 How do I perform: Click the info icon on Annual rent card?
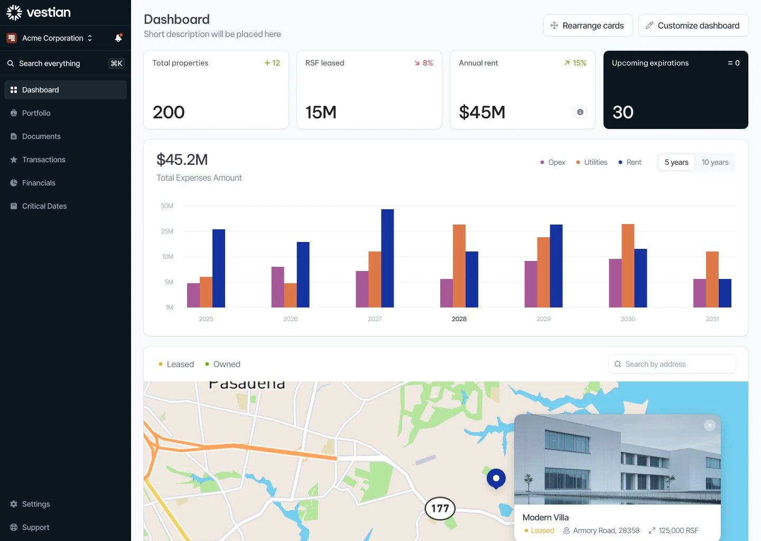tap(580, 112)
